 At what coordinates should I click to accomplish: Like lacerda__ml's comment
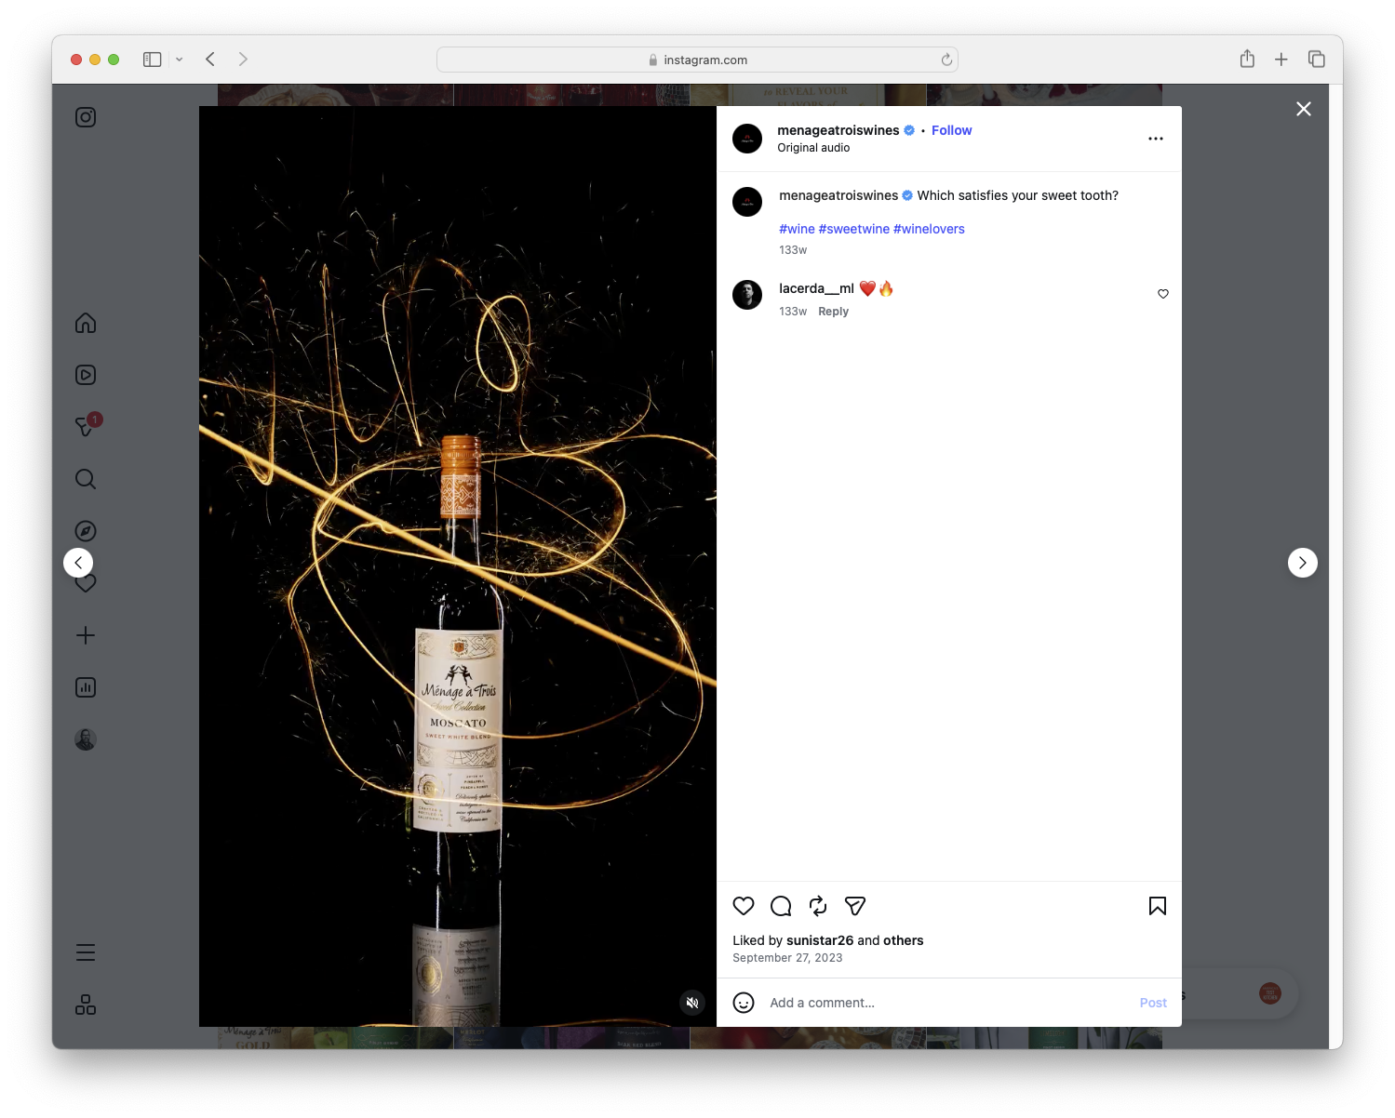(1162, 294)
